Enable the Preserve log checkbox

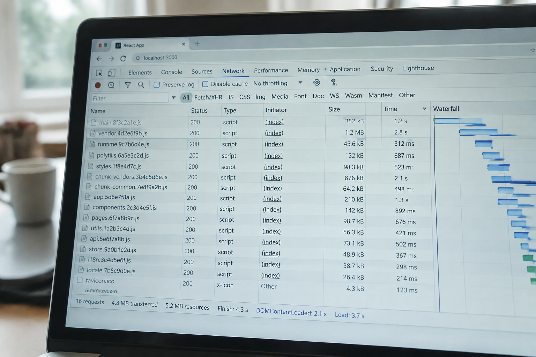click(157, 84)
